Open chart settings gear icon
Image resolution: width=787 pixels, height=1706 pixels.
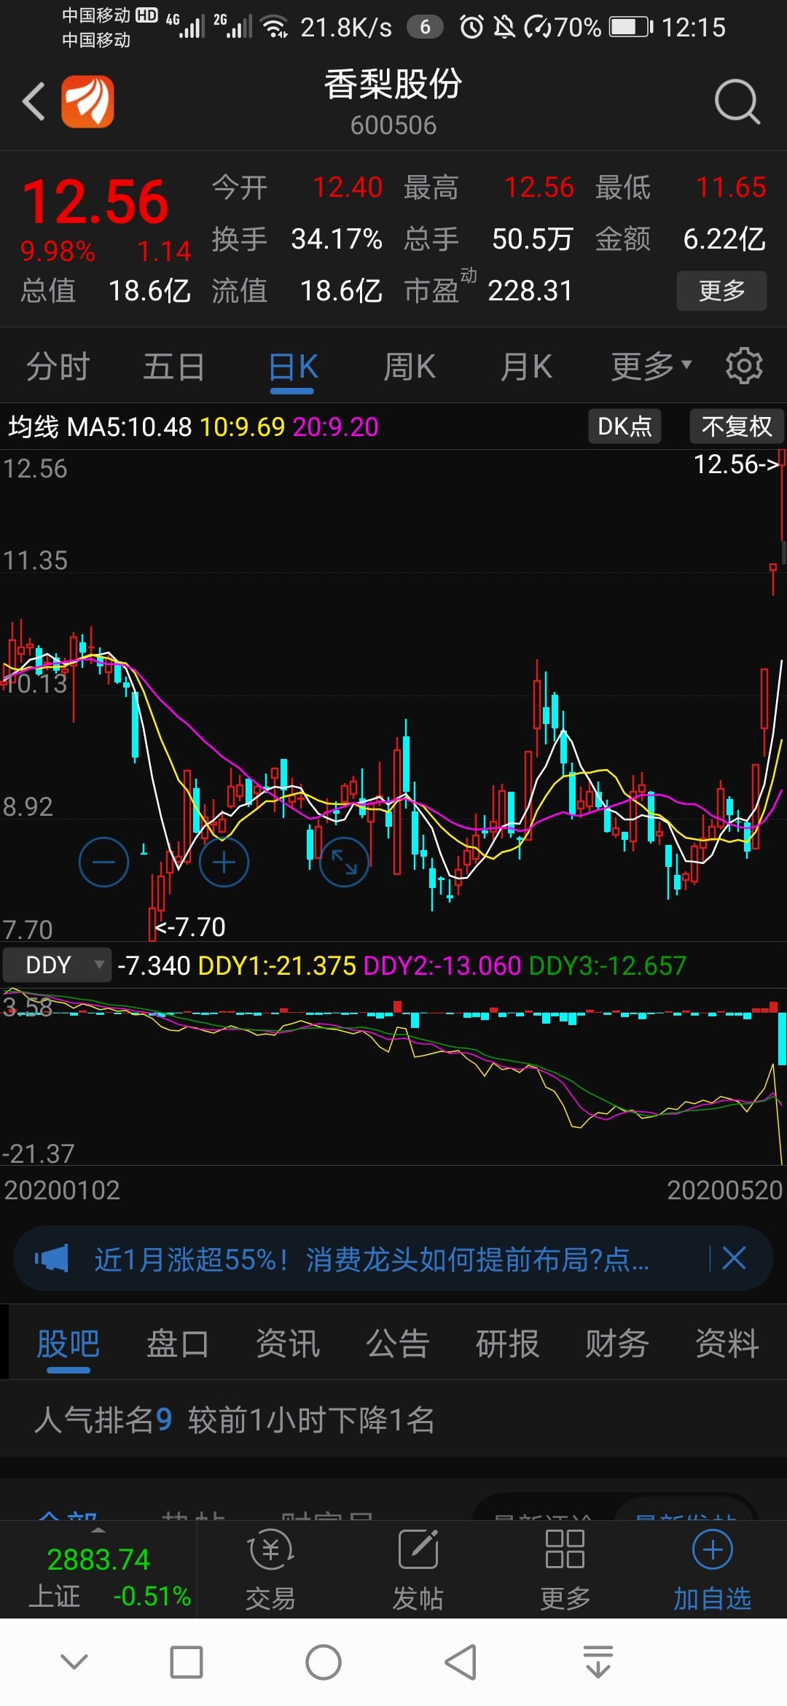coord(744,366)
